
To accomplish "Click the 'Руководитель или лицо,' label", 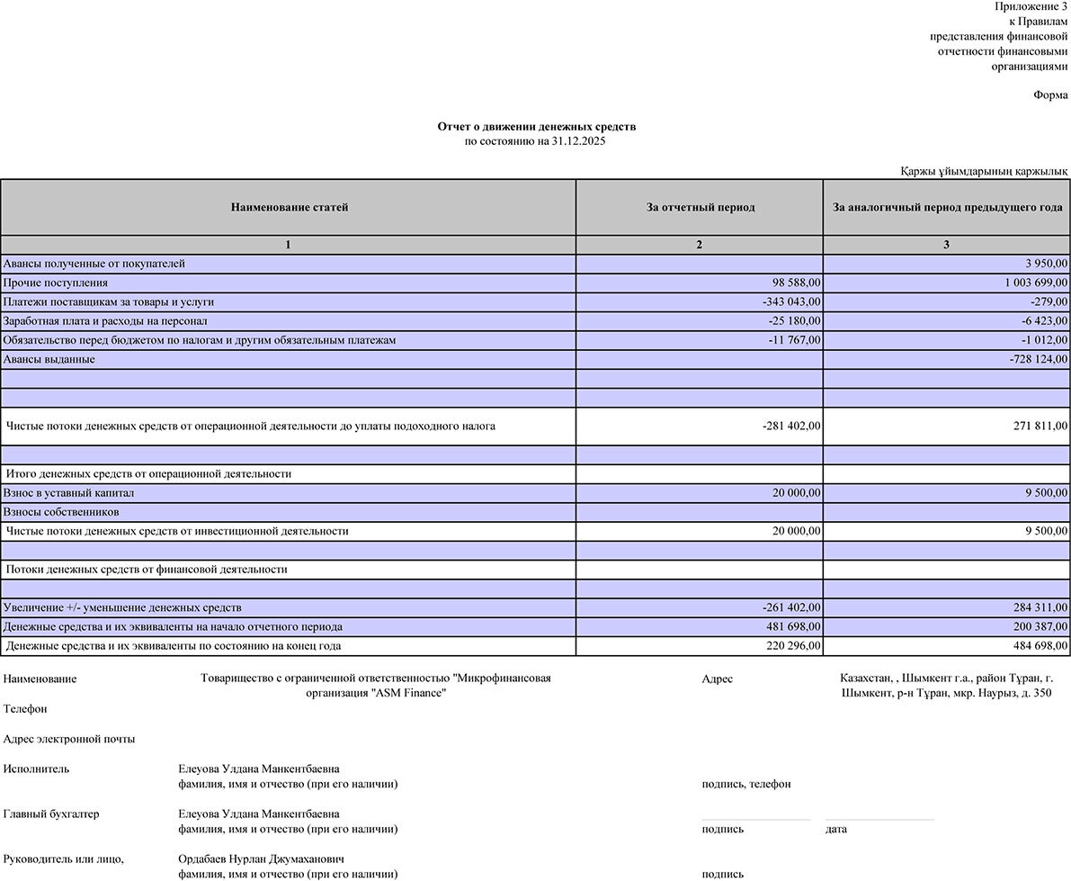I will [x=64, y=859].
